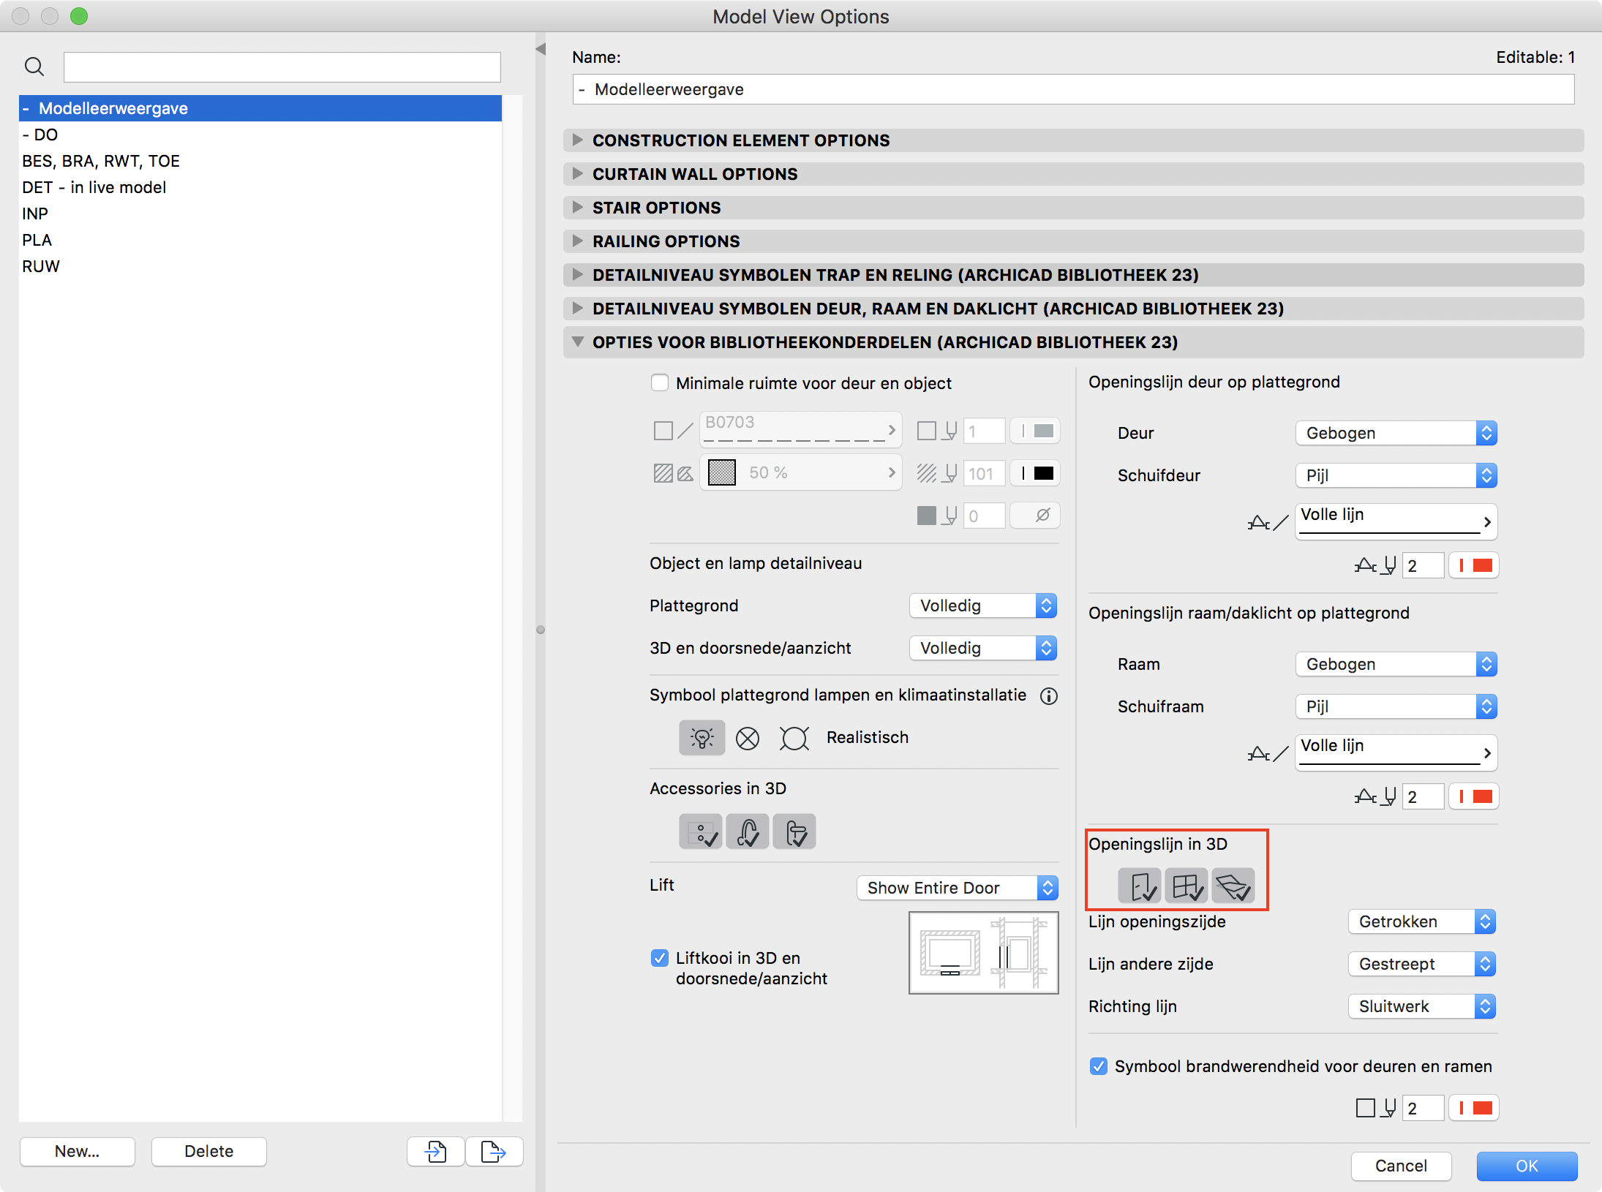Click the import view options icon button
Viewport: 1602px width, 1192px height.
pyautogui.click(x=435, y=1151)
